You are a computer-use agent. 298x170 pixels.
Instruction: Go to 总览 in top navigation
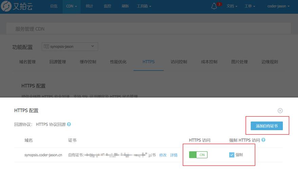click(54, 6)
